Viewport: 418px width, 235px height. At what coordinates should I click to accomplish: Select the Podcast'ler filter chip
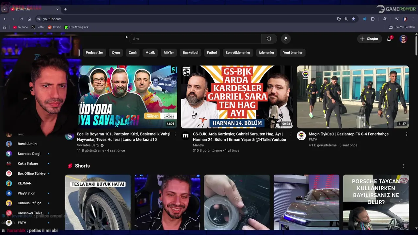(x=94, y=53)
